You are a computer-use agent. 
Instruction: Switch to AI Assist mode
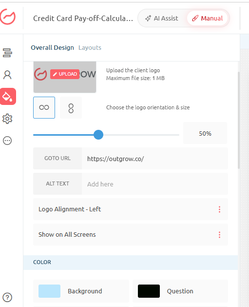(x=162, y=19)
